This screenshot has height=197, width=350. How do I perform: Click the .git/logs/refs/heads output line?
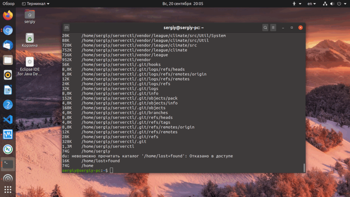(x=123, y=69)
